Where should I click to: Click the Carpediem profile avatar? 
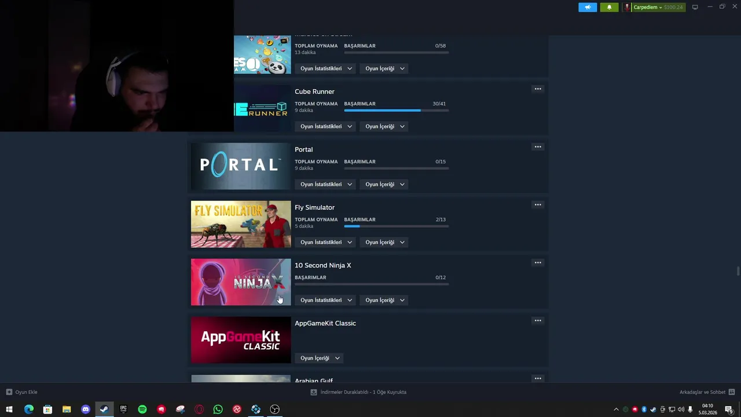click(627, 7)
